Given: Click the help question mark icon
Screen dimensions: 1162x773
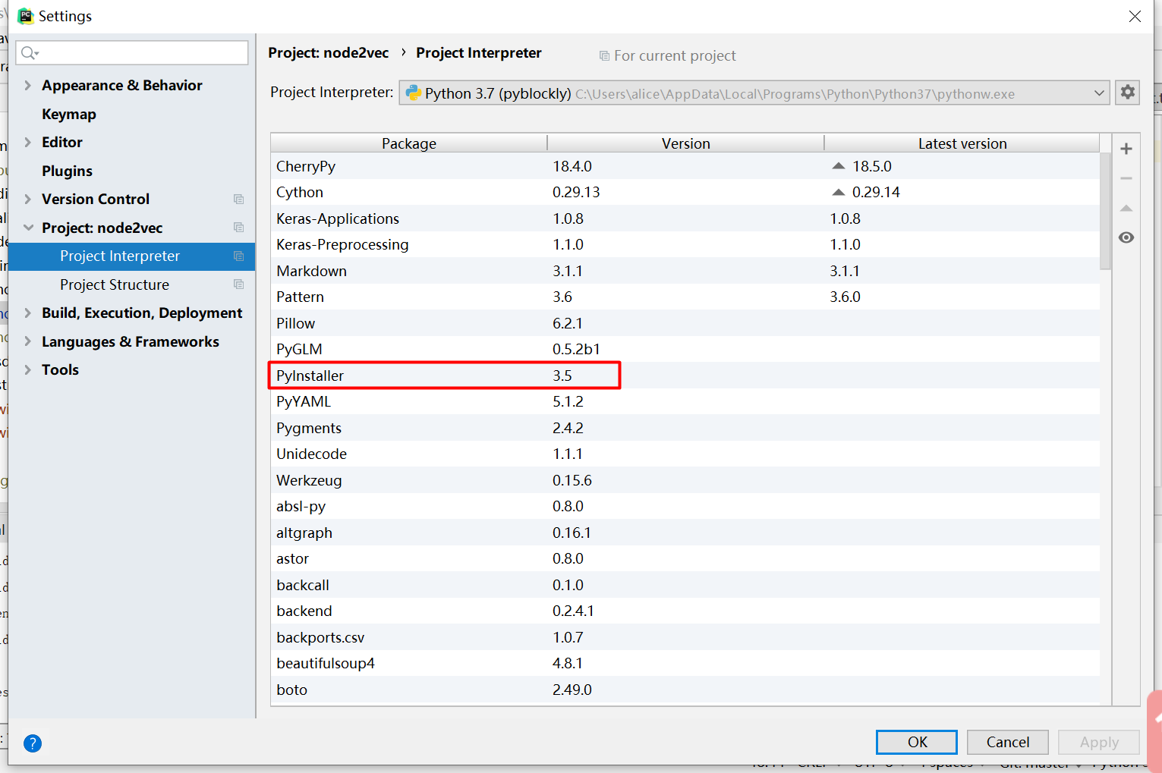Looking at the screenshot, I should click(x=32, y=743).
